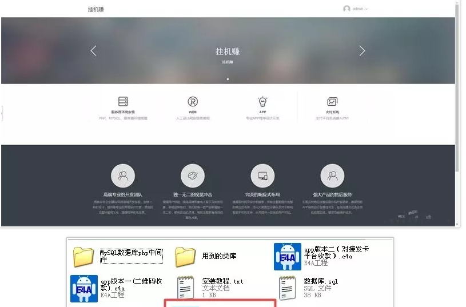Click the responsive layout devices icon
Screen dimensions: 466x307
[262, 176]
